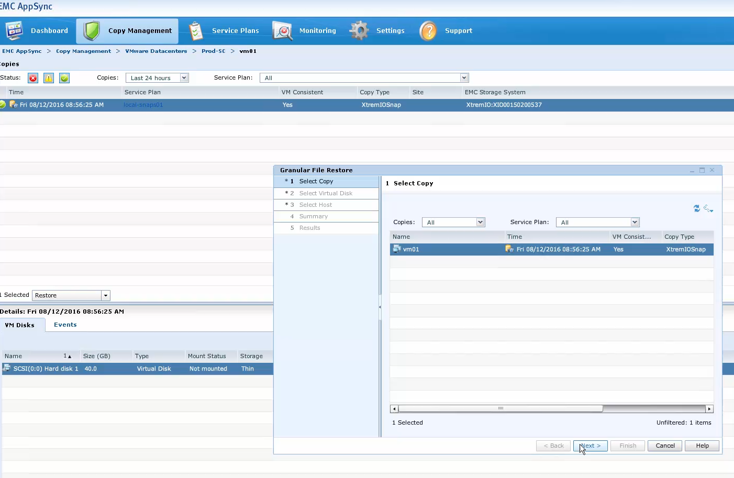Click the Help button

tap(703, 446)
